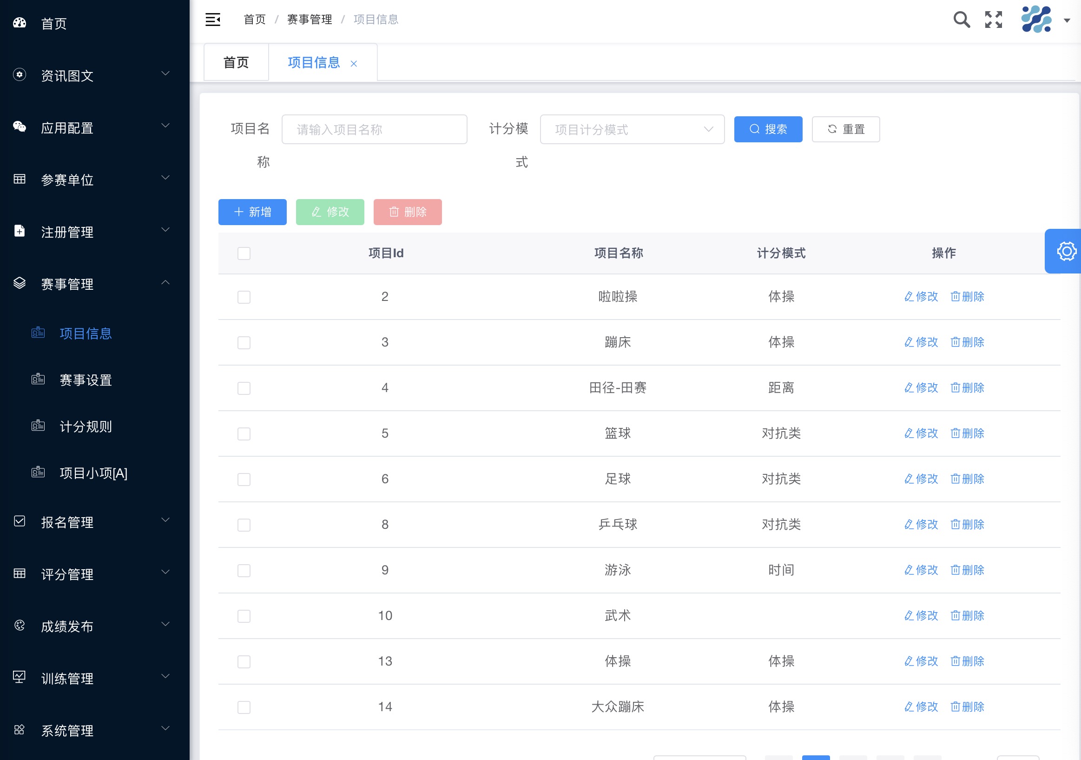Viewport: 1081px width, 760px height.
Task: Click the checkbox icon beside 报名管理
Action: 20,521
